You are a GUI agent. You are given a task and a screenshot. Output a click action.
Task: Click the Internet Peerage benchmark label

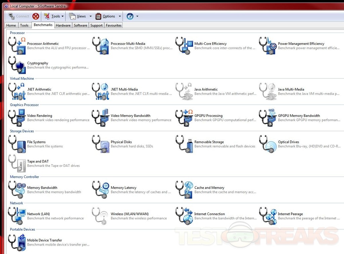pyautogui.click(x=290, y=214)
